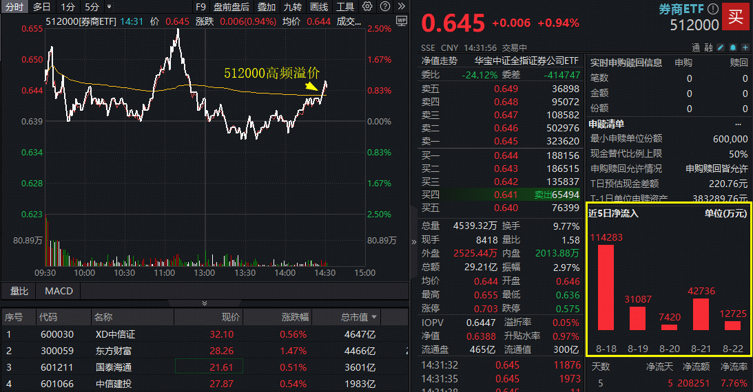Click the 8-18 net inflow bar
The width and height of the screenshot is (753, 392).
pyautogui.click(x=606, y=287)
